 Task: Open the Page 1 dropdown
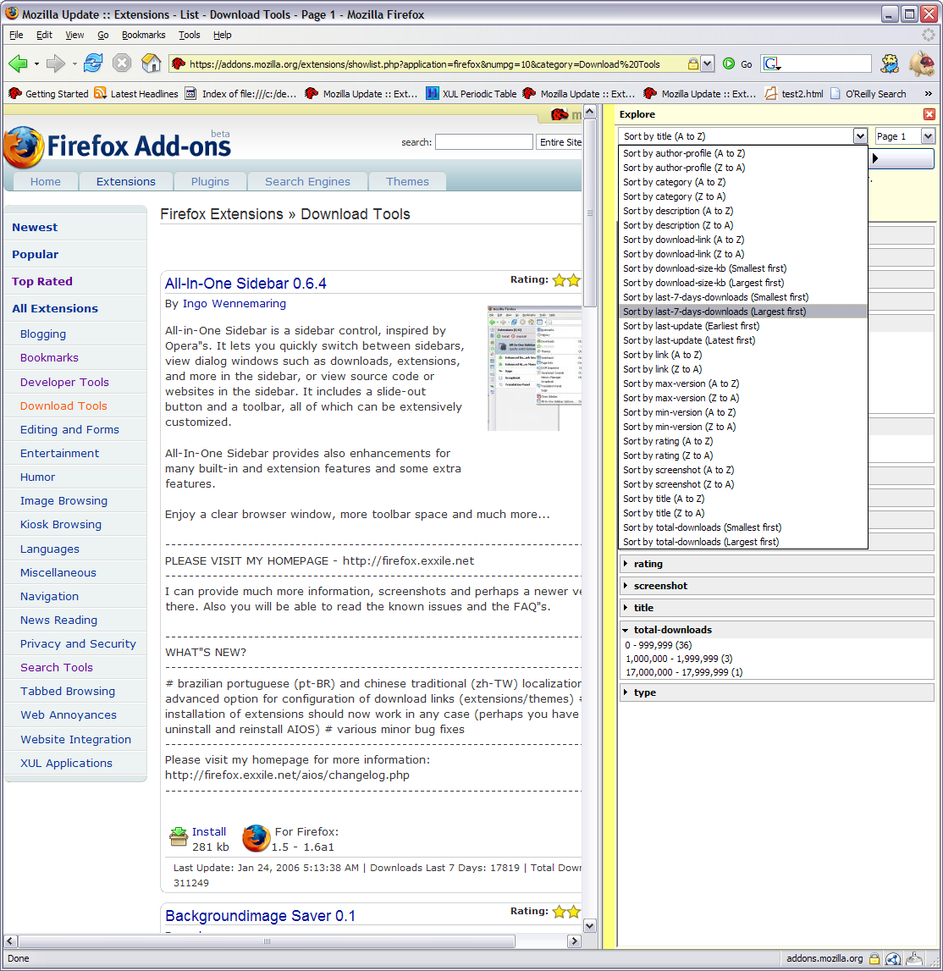(903, 136)
